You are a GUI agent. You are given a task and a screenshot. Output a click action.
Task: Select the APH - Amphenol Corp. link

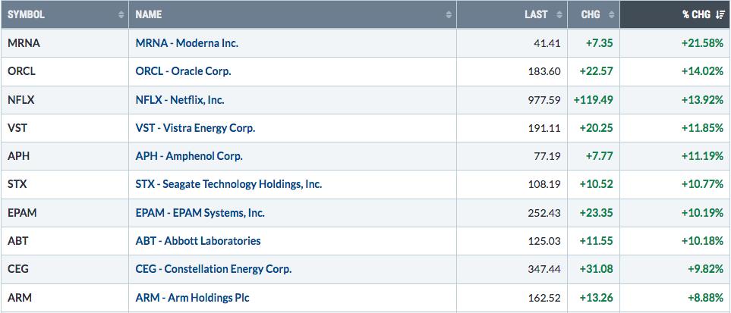(189, 156)
